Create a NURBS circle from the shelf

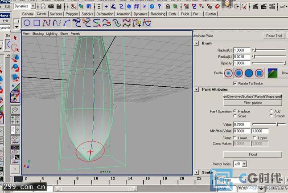point(27,23)
